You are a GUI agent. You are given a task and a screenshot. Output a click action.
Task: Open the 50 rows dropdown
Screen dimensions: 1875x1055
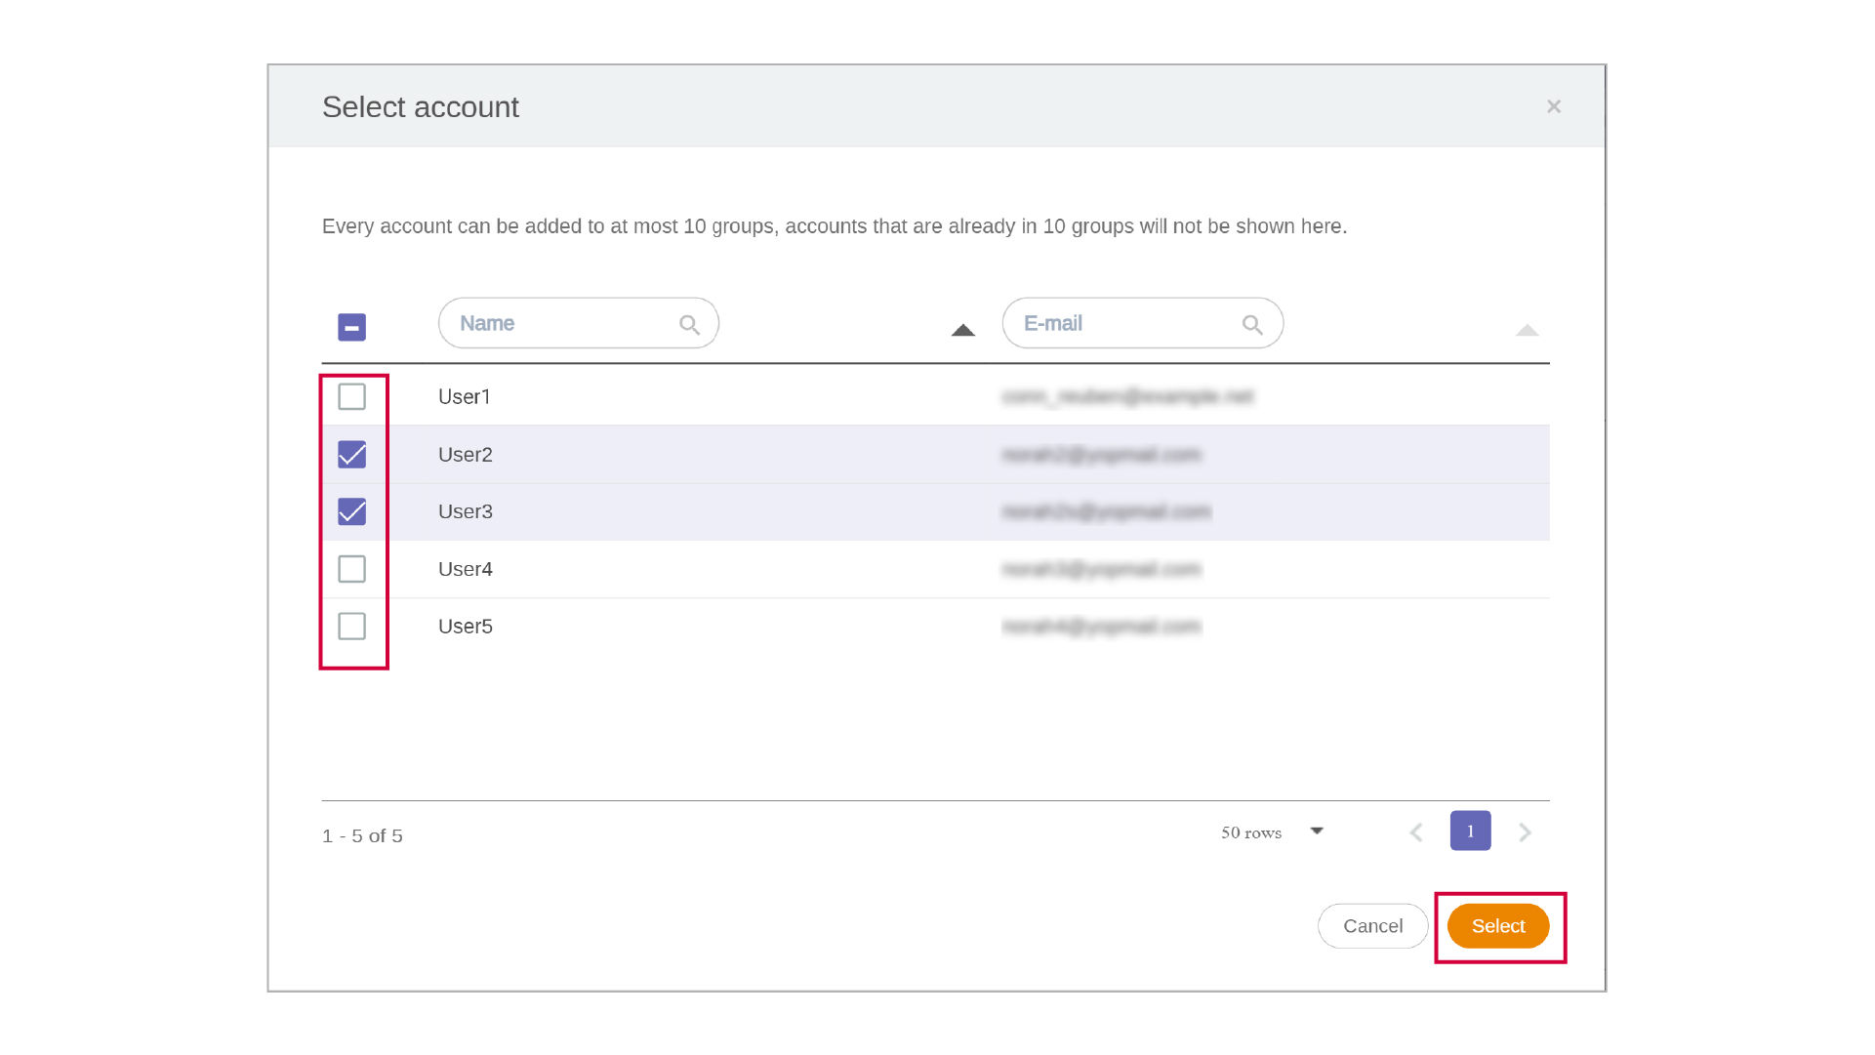1316,832
